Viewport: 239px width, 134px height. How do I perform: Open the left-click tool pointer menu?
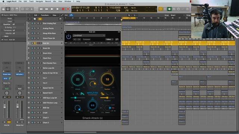130,15
